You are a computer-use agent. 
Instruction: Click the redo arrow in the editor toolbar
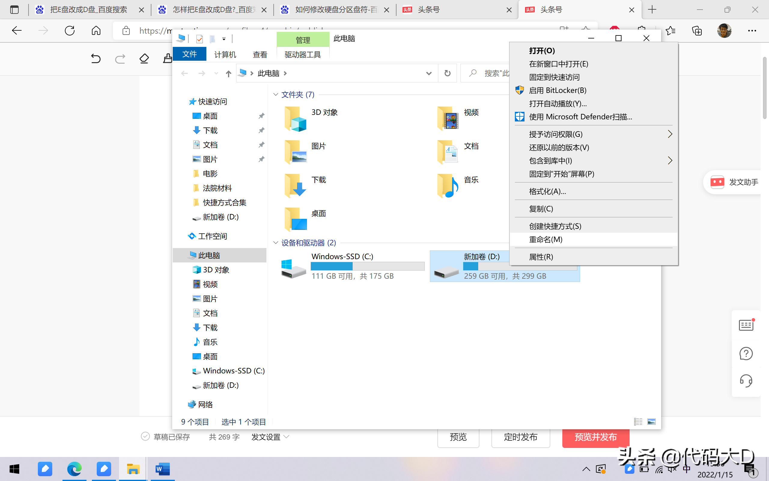tap(120, 59)
